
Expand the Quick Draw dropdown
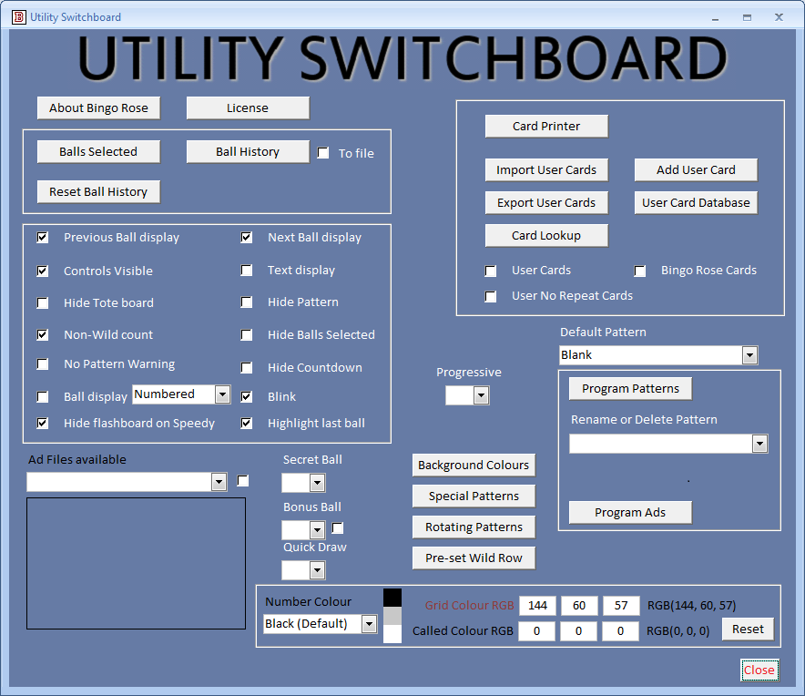[x=317, y=570]
